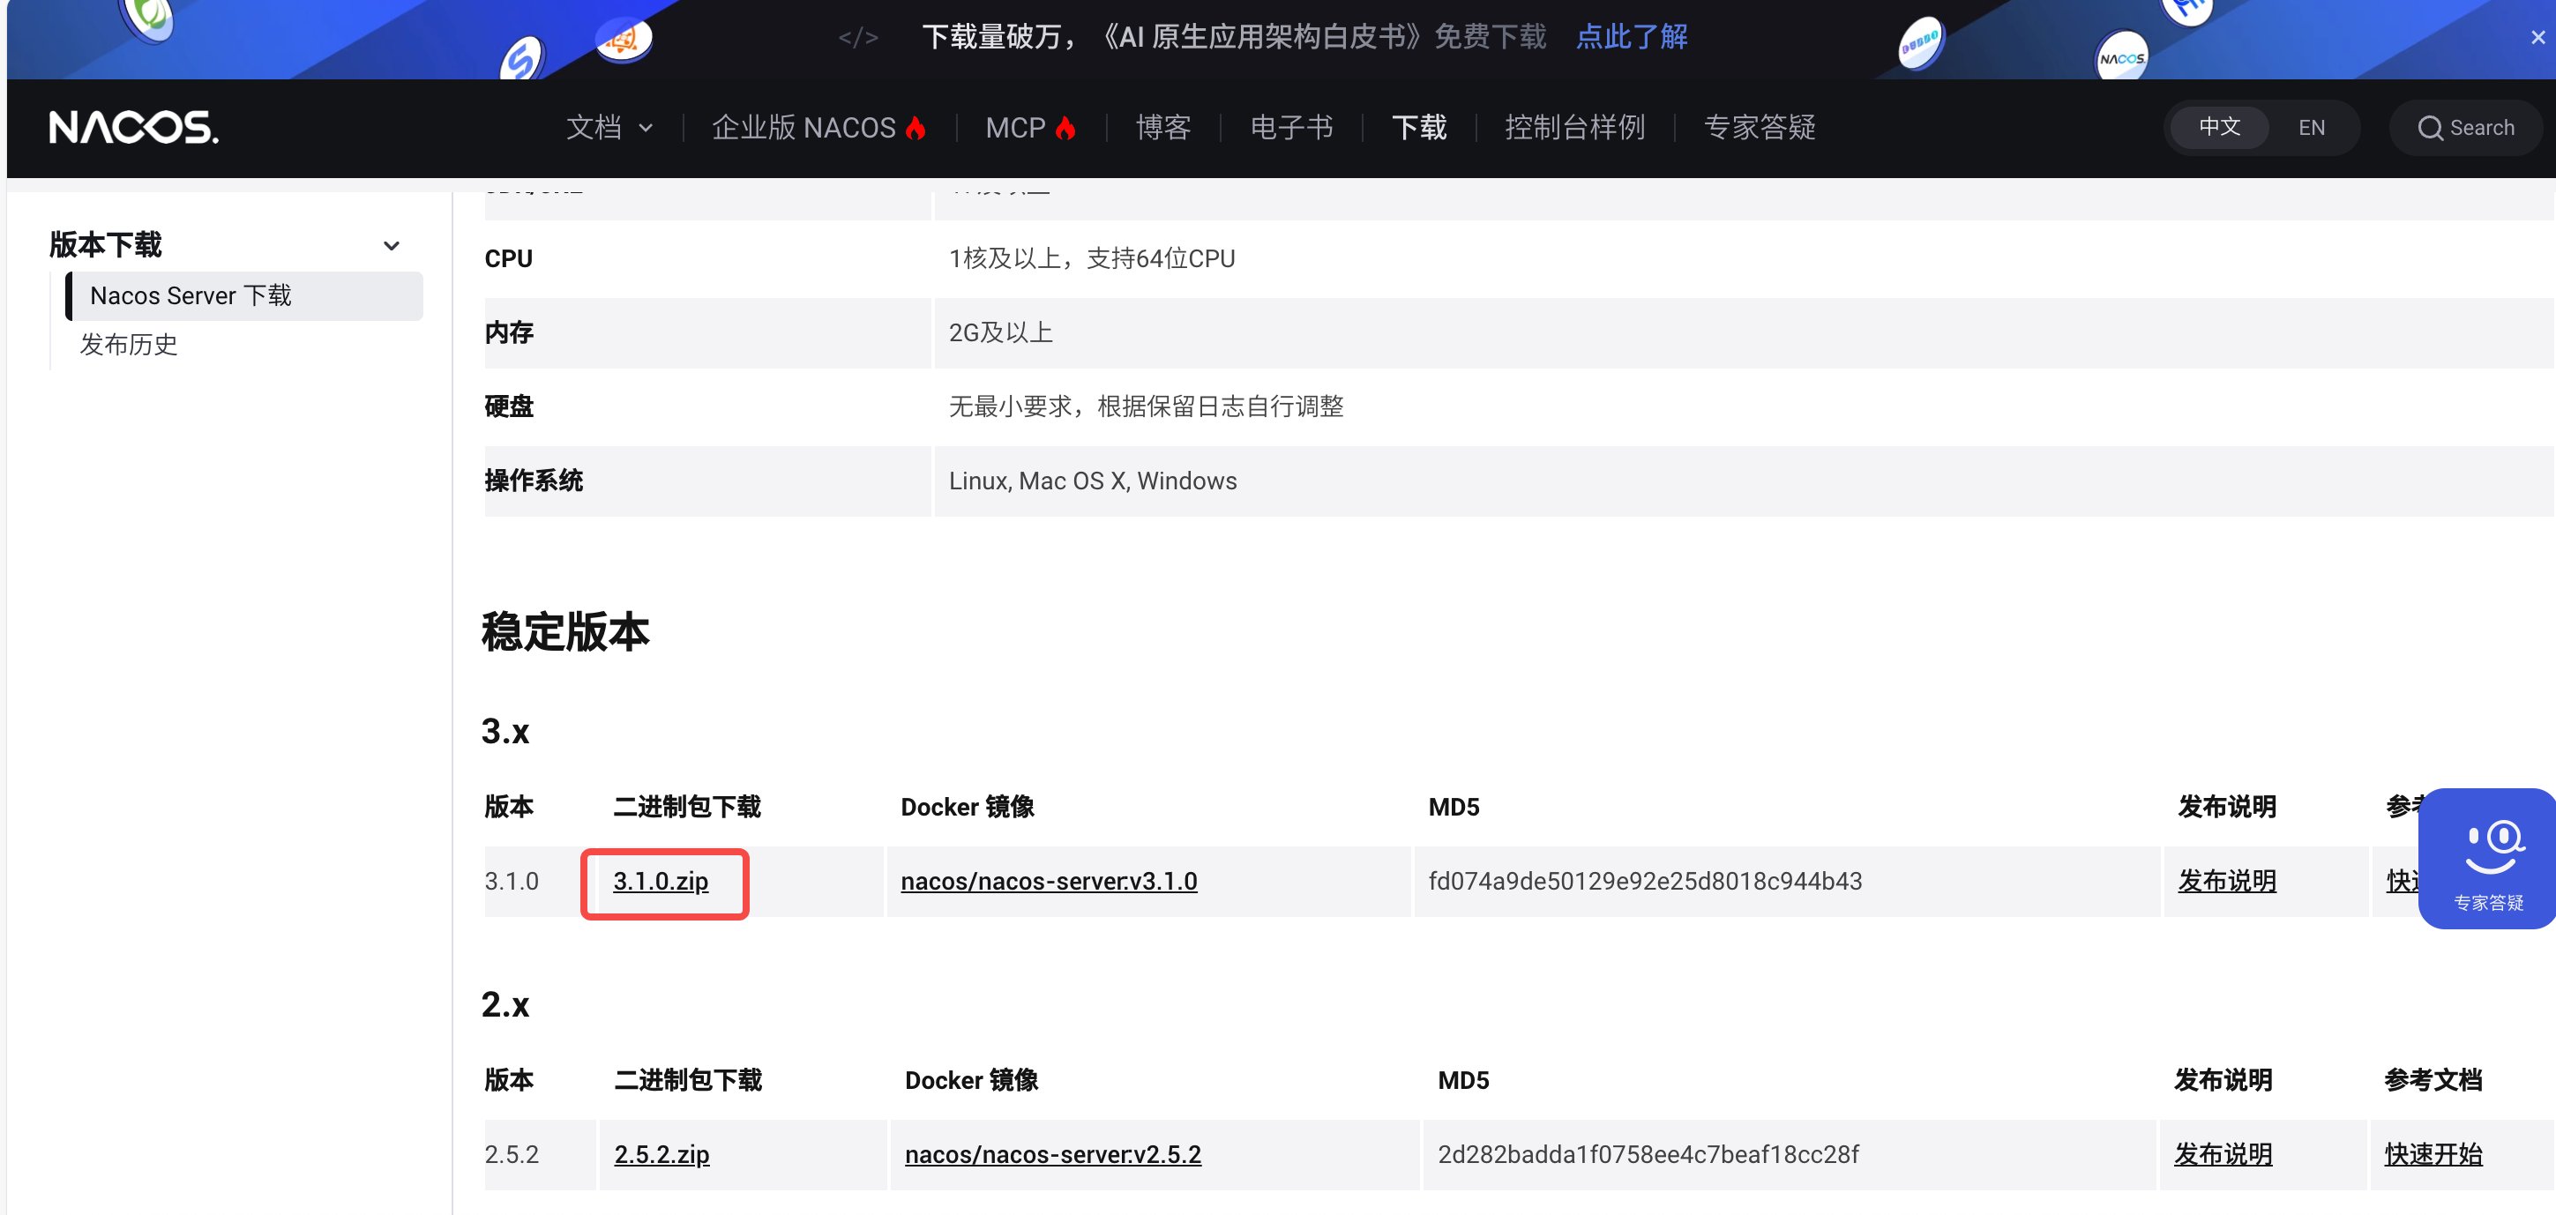
Task: Click the flame icon beside MCP
Action: click(x=1065, y=128)
